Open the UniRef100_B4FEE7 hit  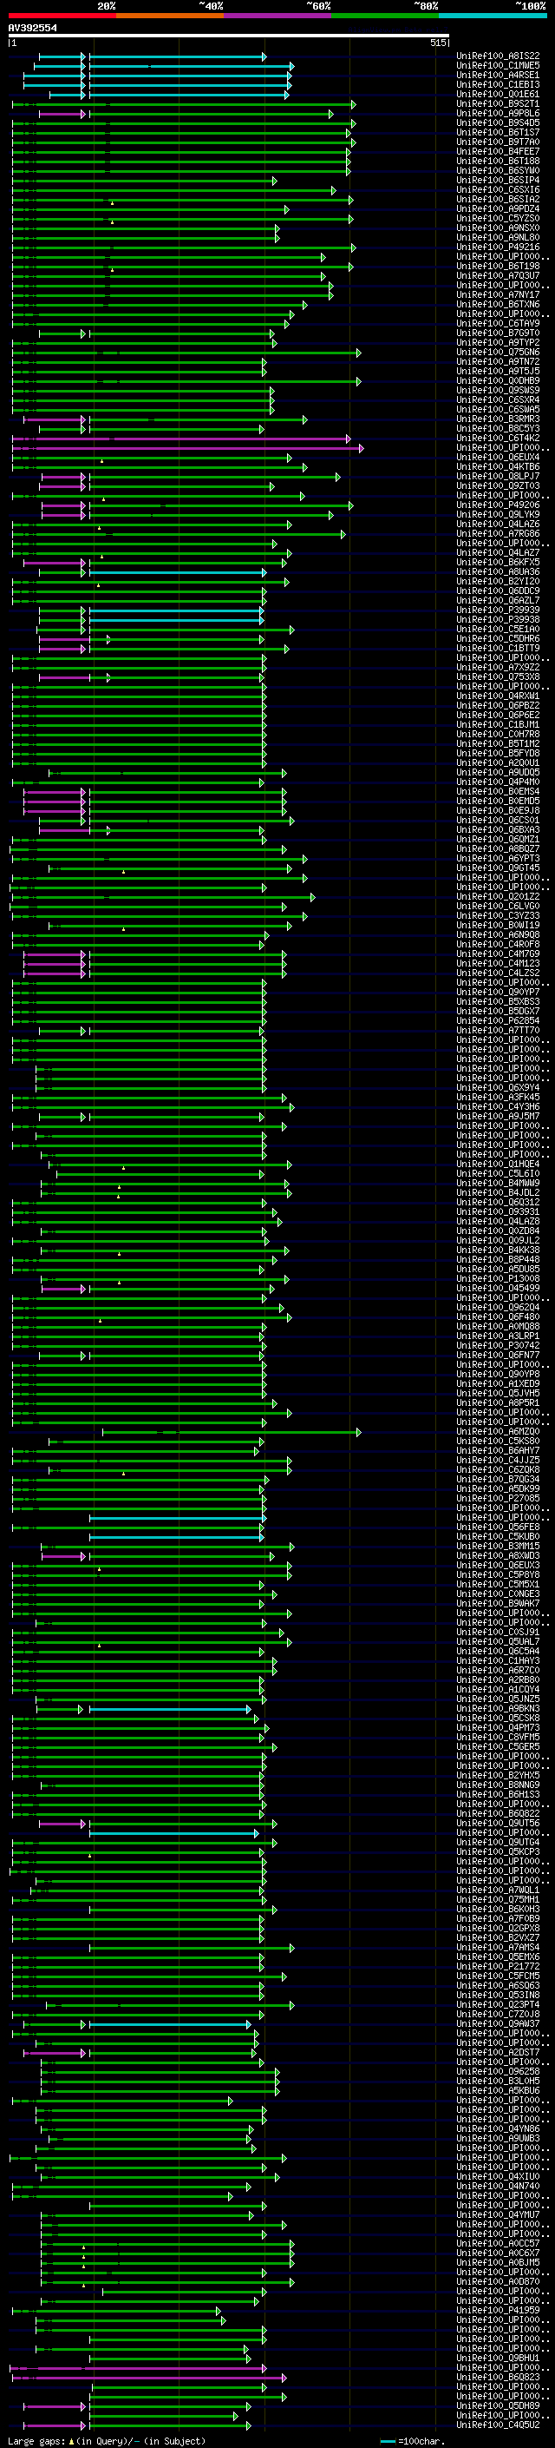click(498, 151)
